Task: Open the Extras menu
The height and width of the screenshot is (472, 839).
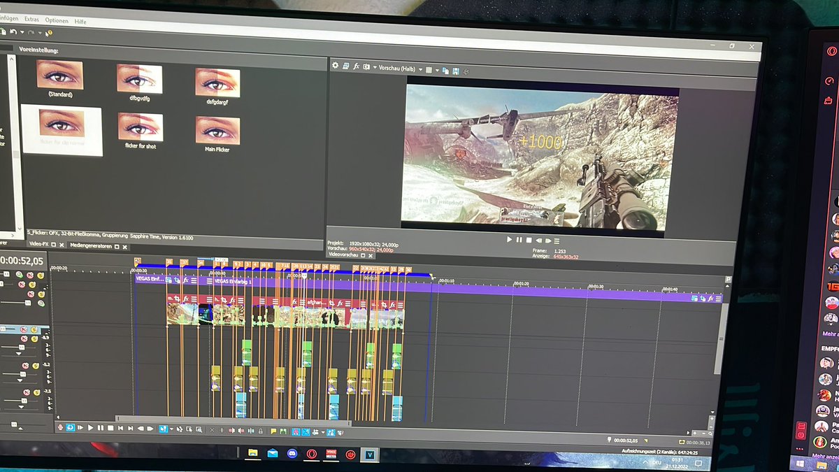Action: [x=31, y=20]
